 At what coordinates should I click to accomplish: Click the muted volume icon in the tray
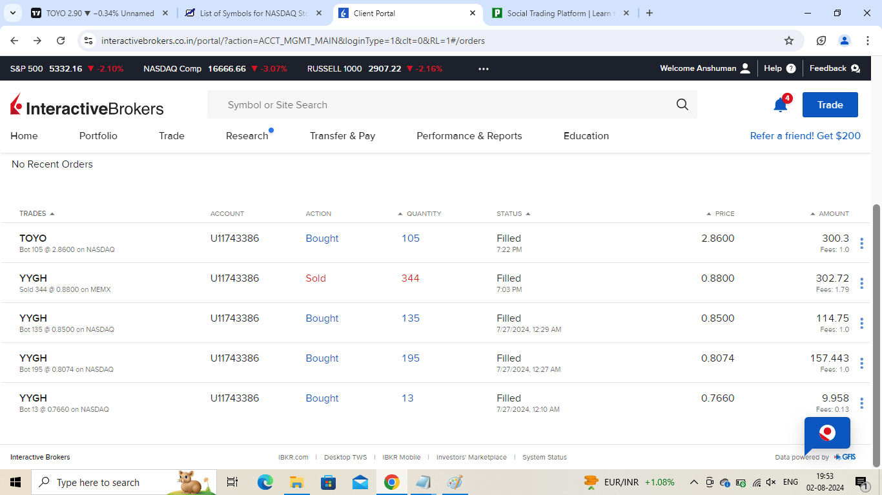pos(770,482)
